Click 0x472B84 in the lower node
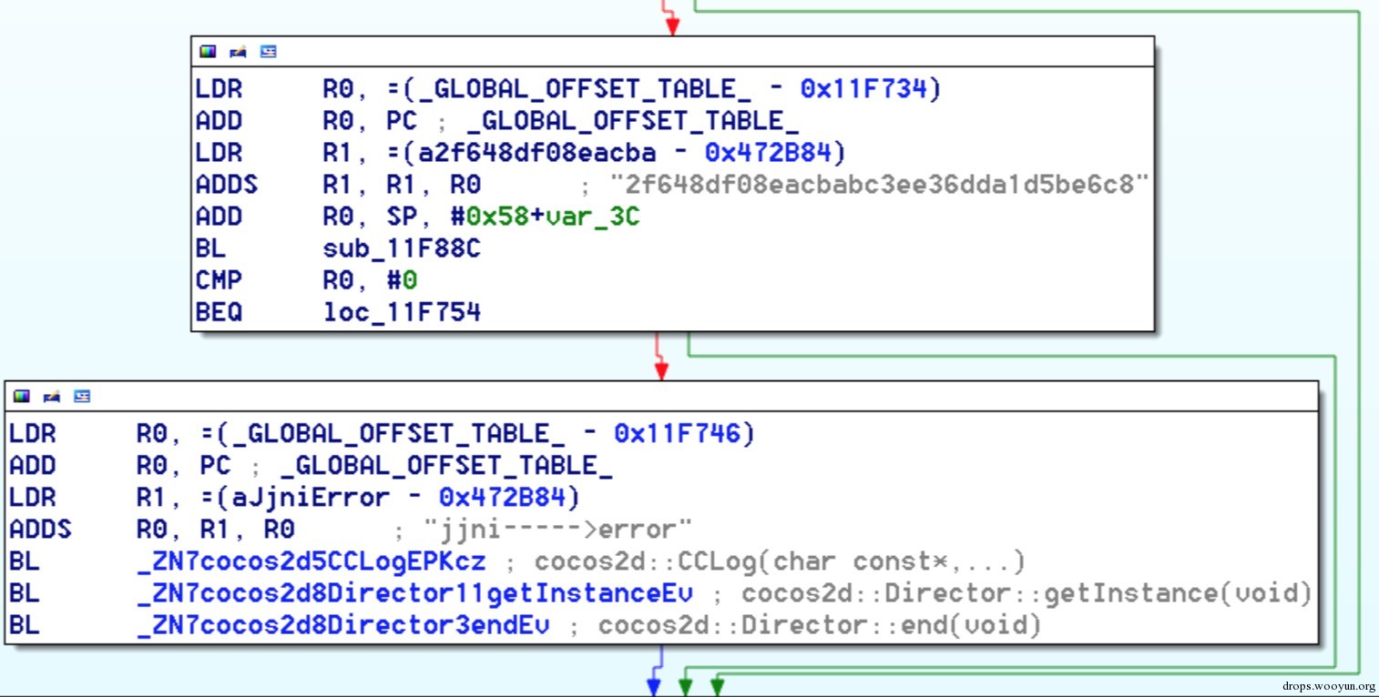 click(502, 497)
